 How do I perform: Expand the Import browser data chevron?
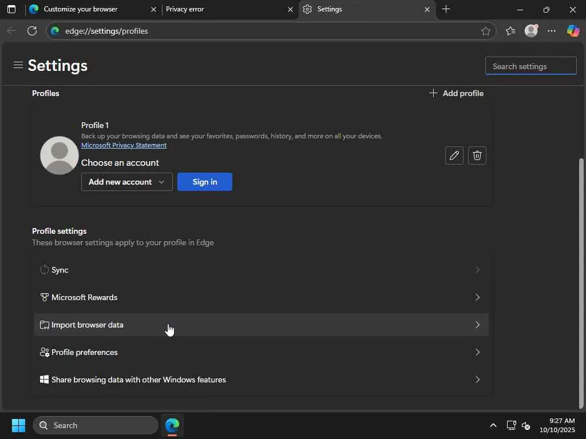click(477, 325)
